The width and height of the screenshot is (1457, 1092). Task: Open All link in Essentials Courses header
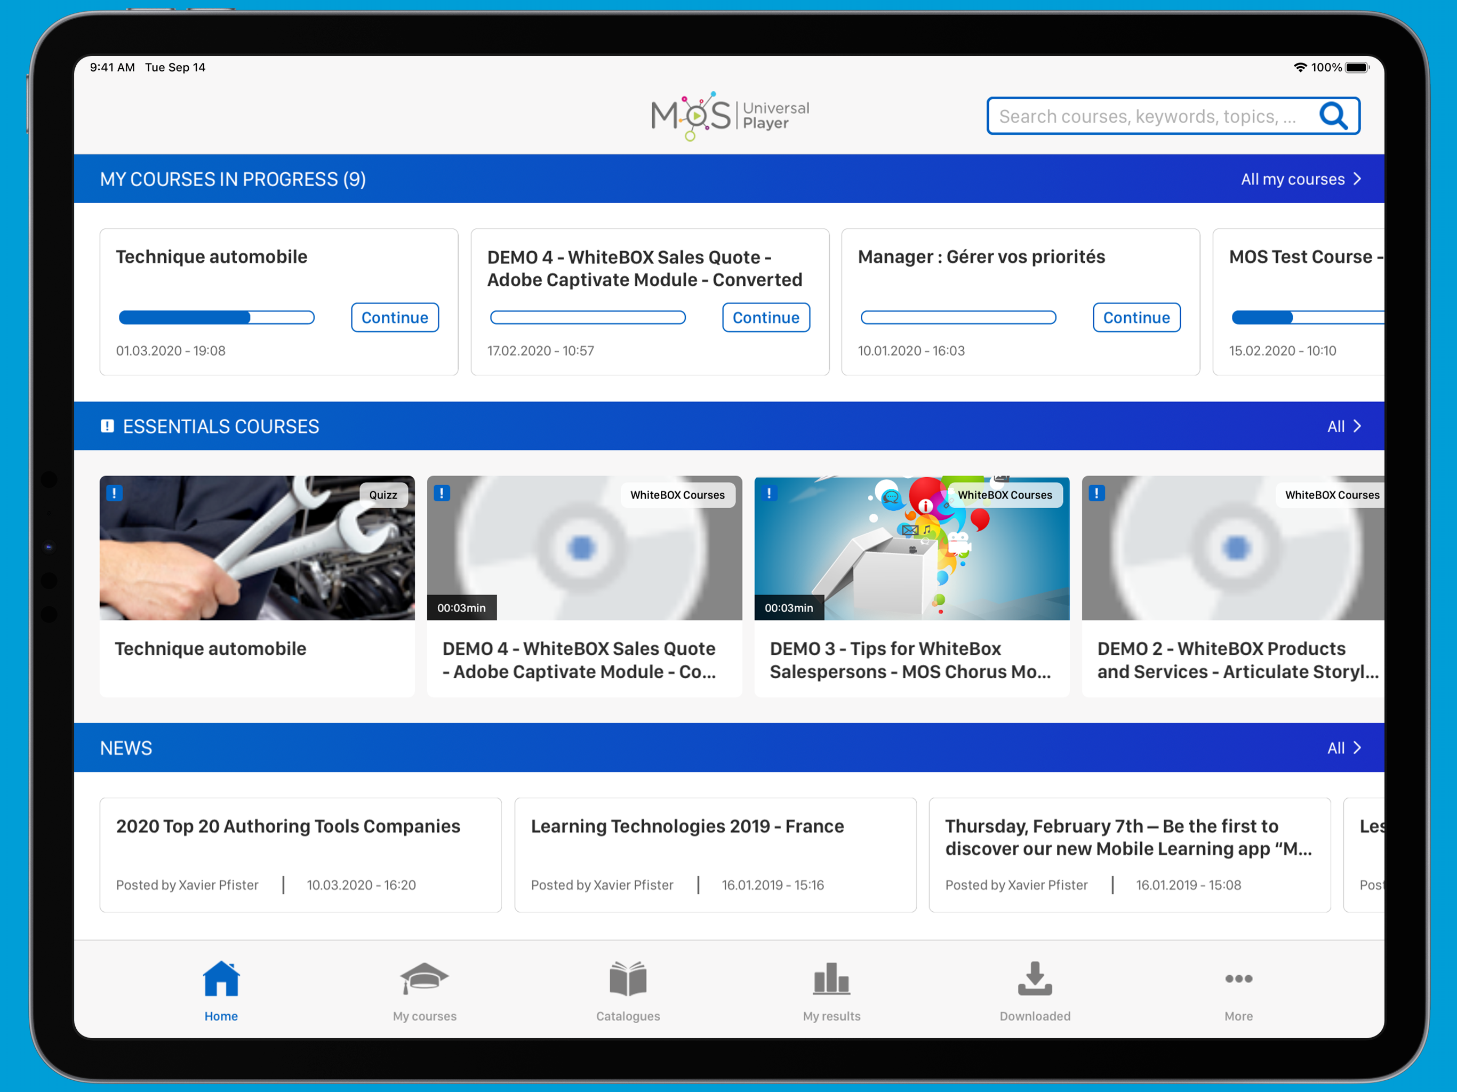pos(1335,426)
